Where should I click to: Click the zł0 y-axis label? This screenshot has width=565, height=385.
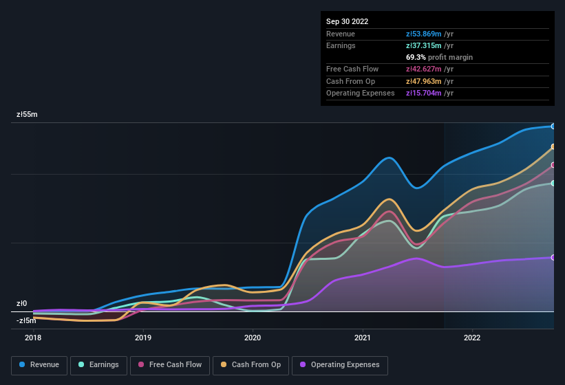click(21, 303)
